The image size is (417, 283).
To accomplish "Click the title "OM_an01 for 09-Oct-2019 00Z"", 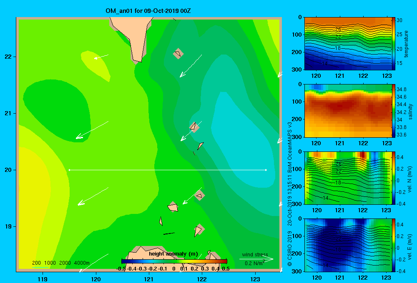I will pyautogui.click(x=148, y=11).
